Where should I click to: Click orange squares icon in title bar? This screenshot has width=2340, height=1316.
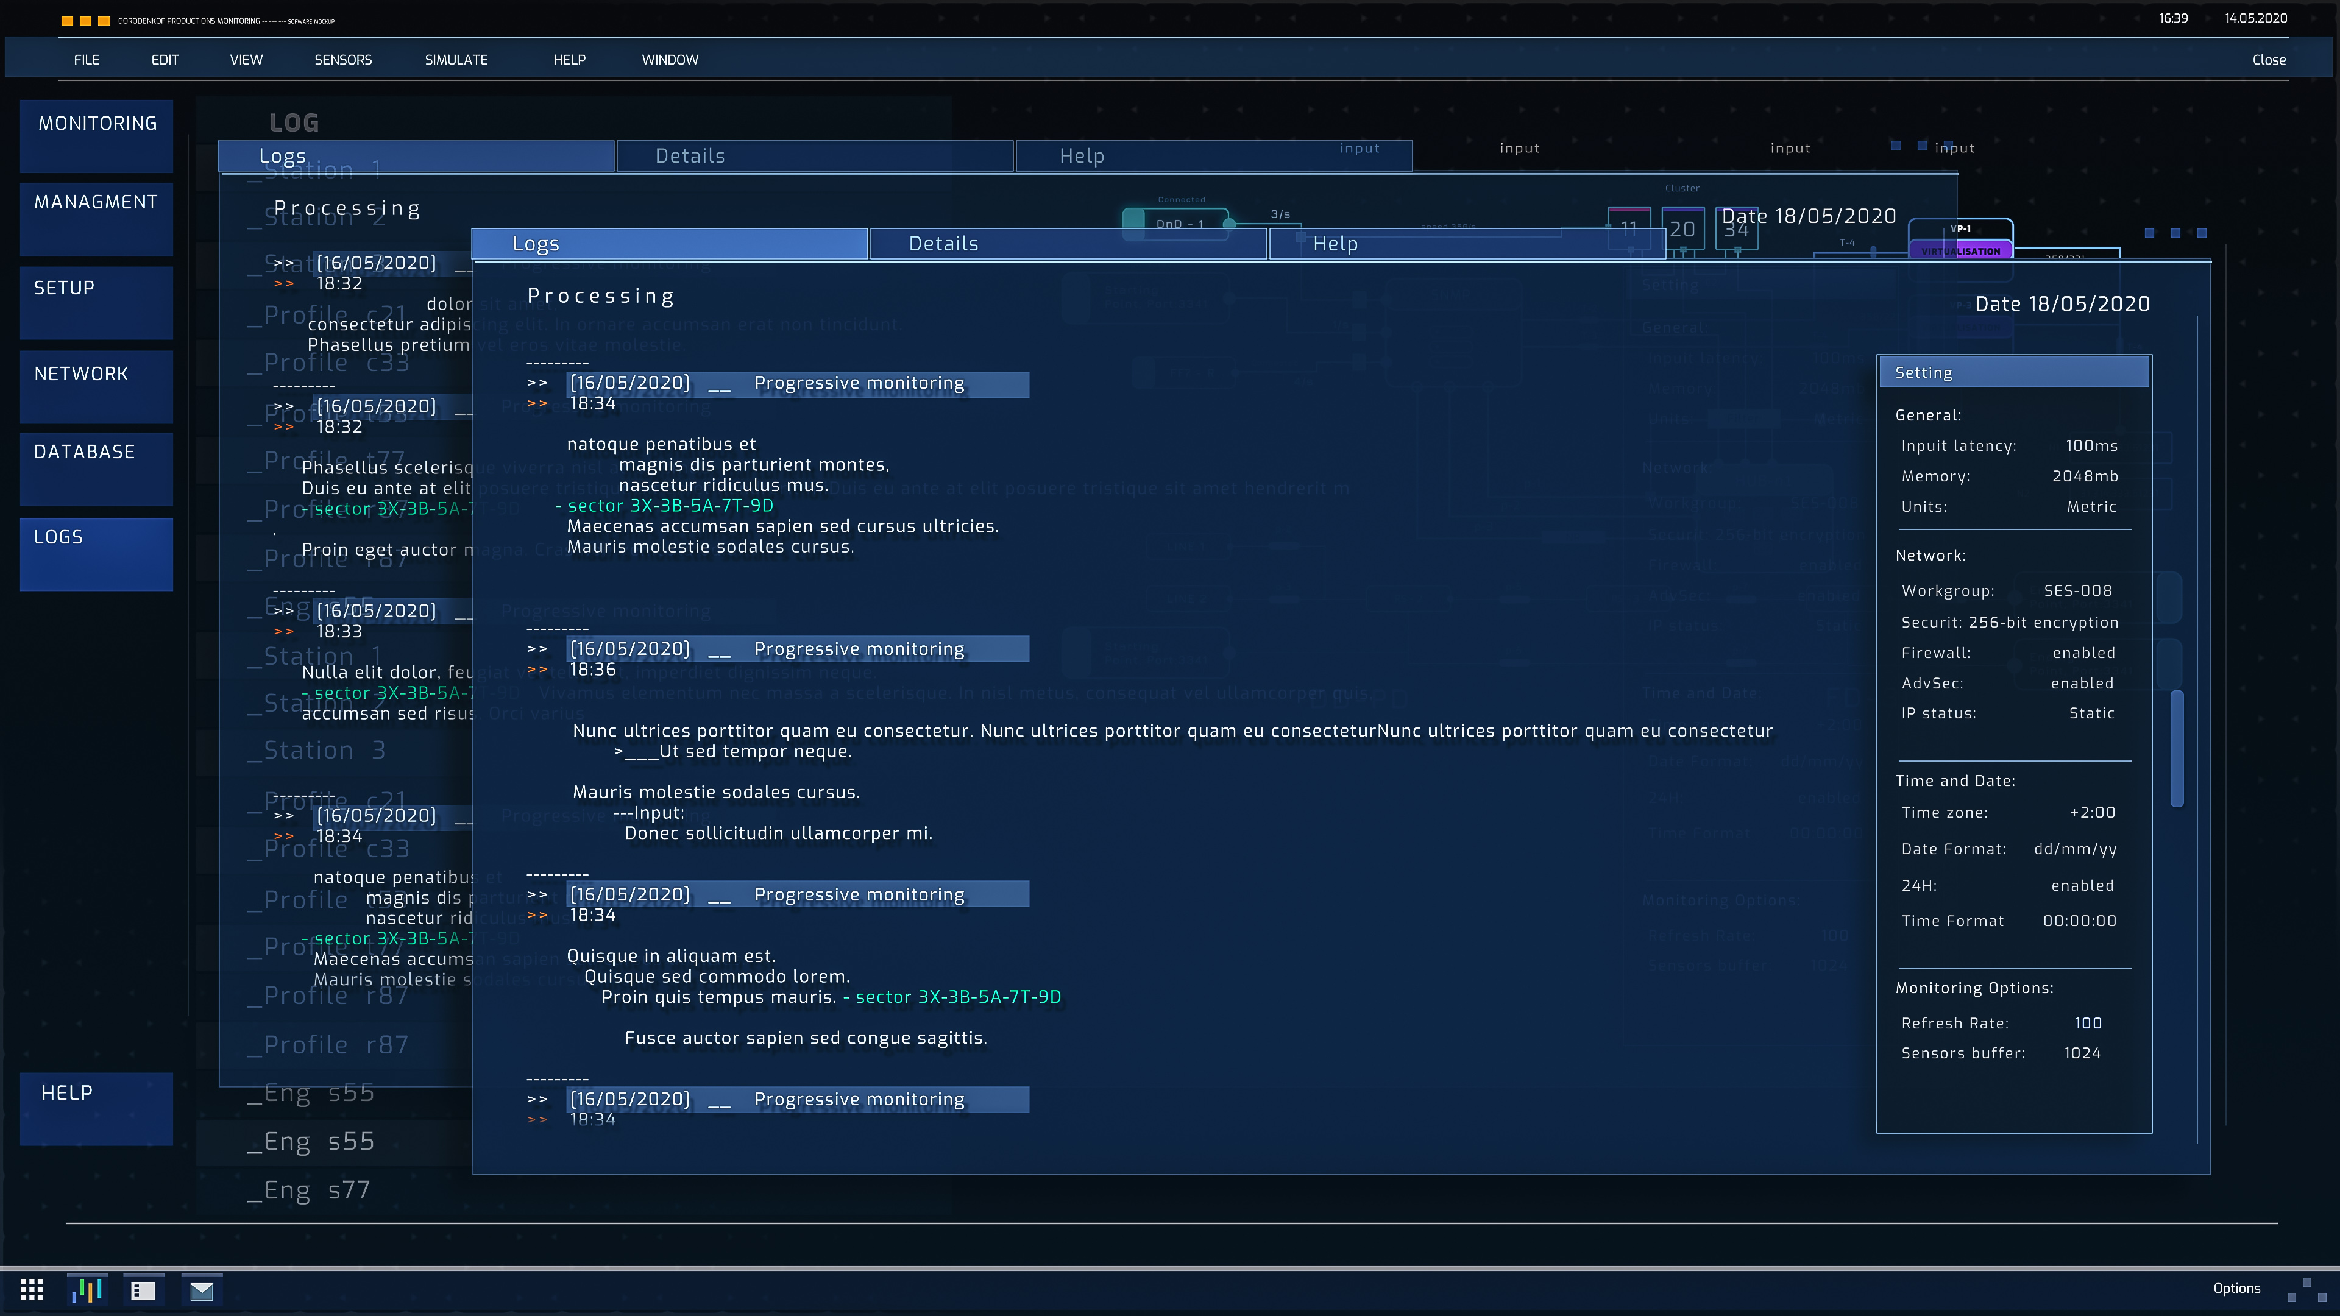tap(85, 20)
